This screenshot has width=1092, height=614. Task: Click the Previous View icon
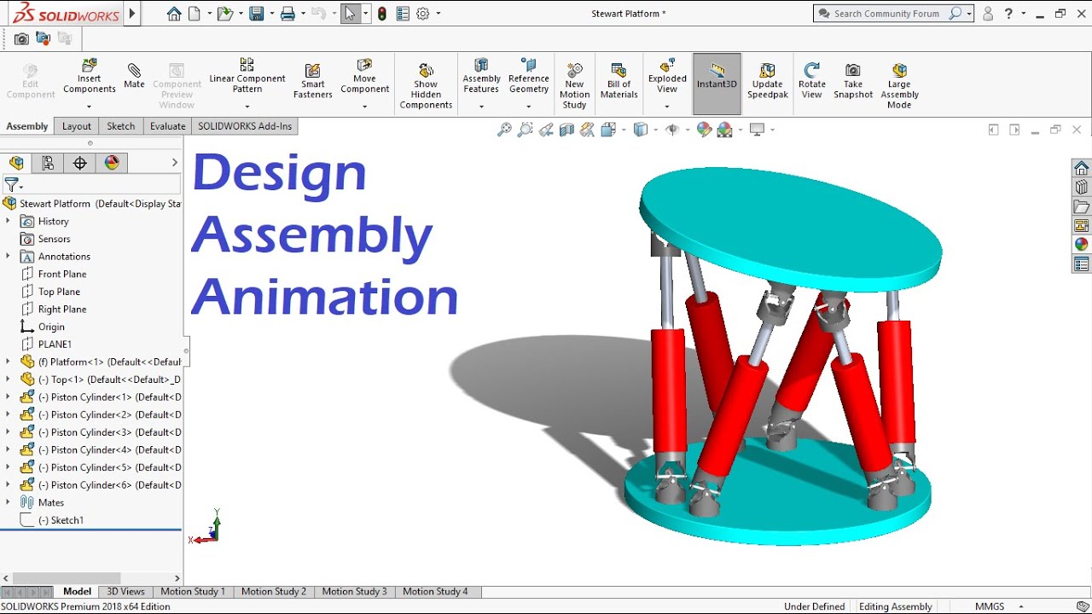pyautogui.click(x=546, y=130)
